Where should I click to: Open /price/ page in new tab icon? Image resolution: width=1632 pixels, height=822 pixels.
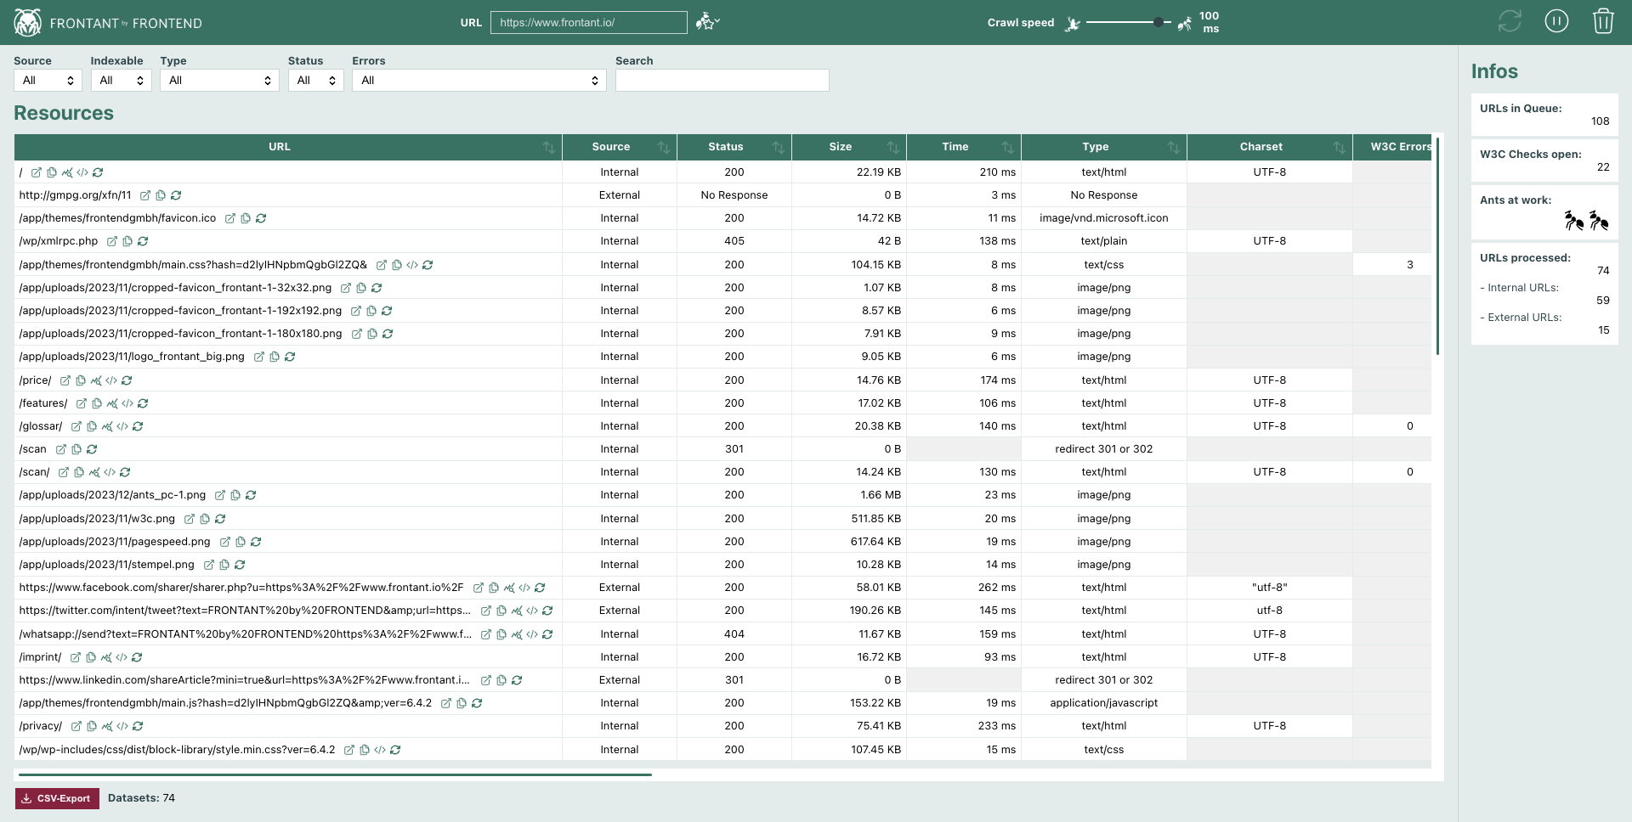(x=65, y=380)
